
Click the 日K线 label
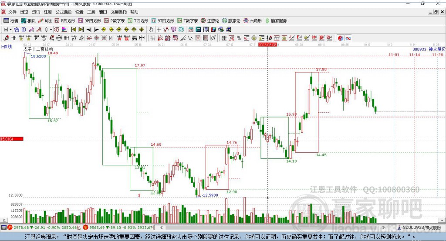pyautogui.click(x=7, y=47)
